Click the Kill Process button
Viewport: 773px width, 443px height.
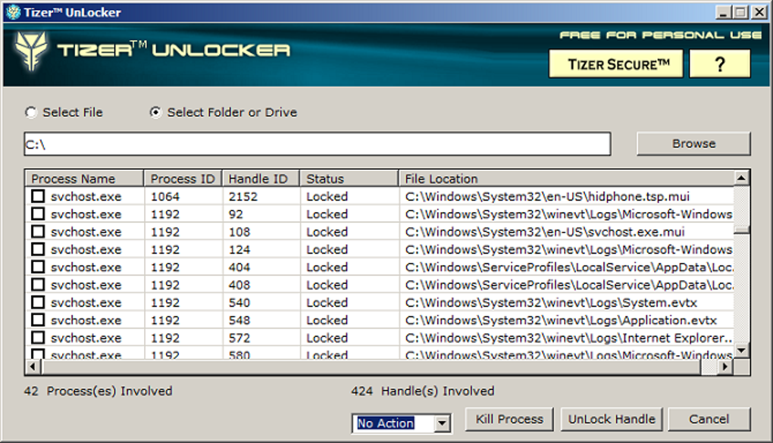[509, 420]
